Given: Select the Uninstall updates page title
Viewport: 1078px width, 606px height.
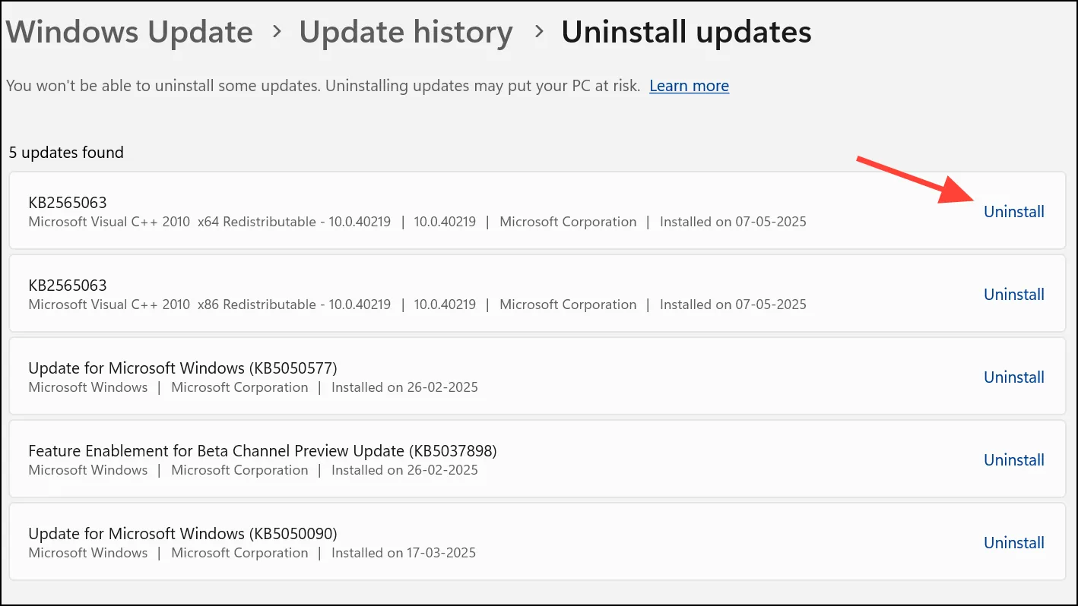Looking at the screenshot, I should [x=686, y=33].
